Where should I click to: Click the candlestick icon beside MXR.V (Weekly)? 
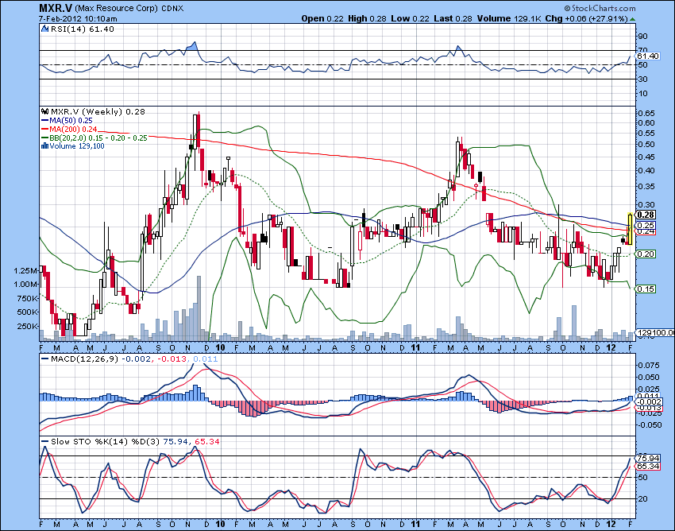[44, 111]
